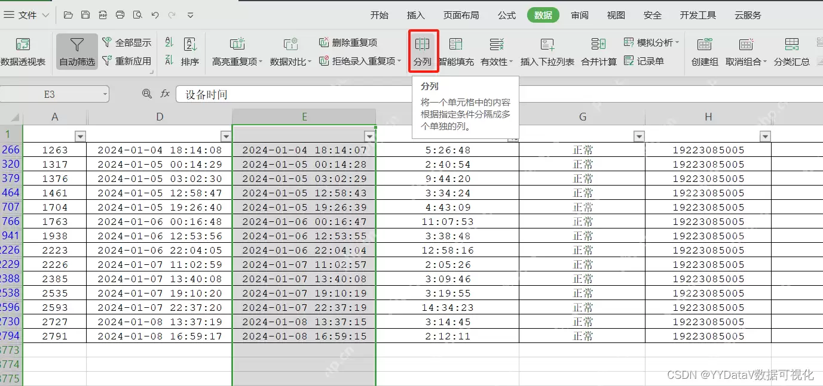Viewport: 823px width, 386px height.
Task: Print using the printer icon
Action: 120,15
